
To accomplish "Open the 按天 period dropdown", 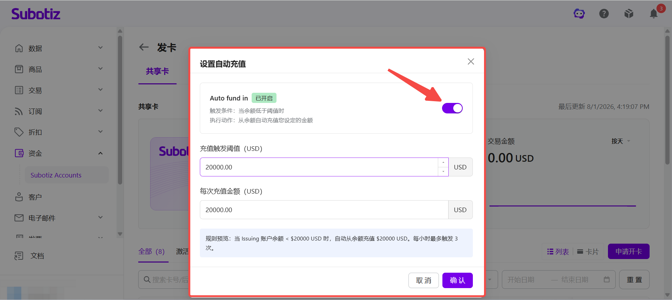I will 621,141.
